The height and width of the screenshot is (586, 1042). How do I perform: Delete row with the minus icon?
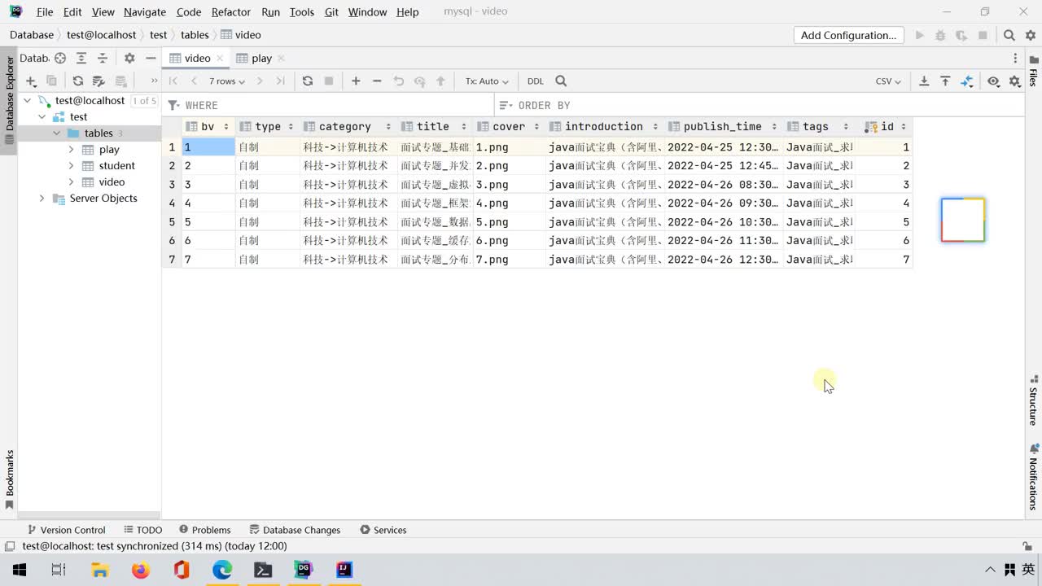click(x=377, y=81)
